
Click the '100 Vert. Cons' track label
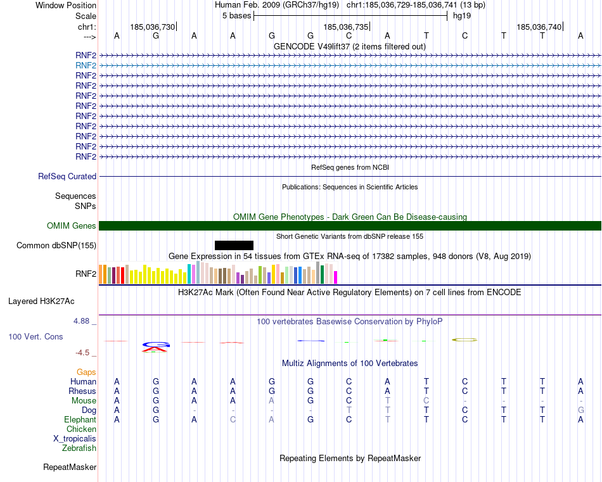[35, 336]
